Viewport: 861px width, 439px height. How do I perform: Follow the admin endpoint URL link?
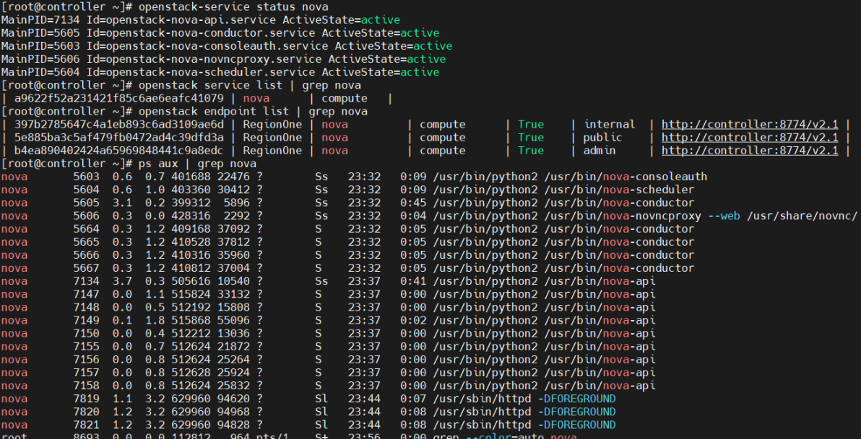click(750, 151)
